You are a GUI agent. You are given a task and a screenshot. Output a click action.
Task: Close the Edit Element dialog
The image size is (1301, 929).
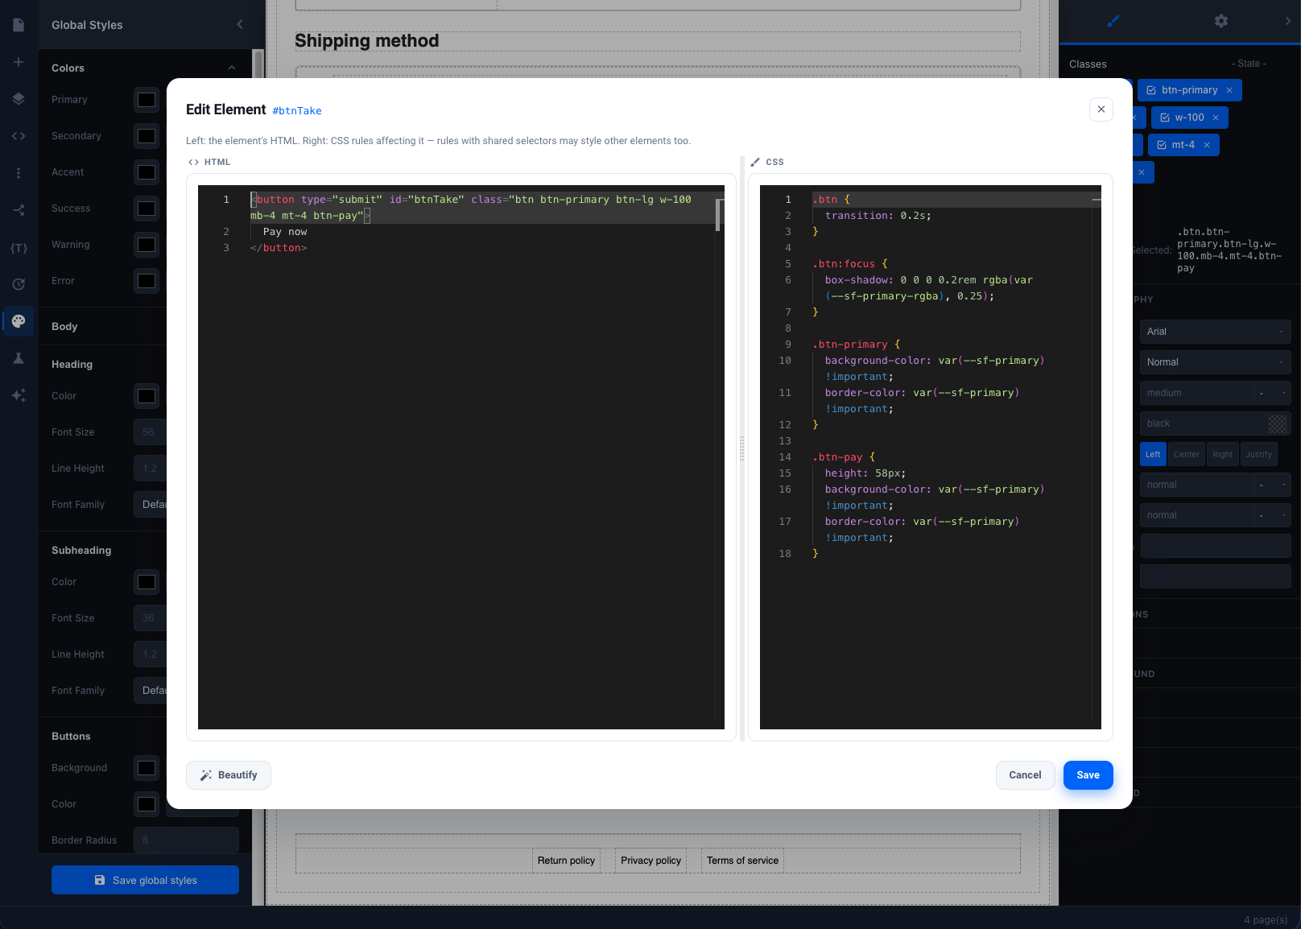tap(1101, 109)
